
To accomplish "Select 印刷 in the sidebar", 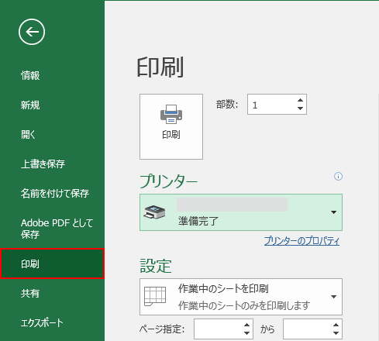I will click(x=52, y=263).
